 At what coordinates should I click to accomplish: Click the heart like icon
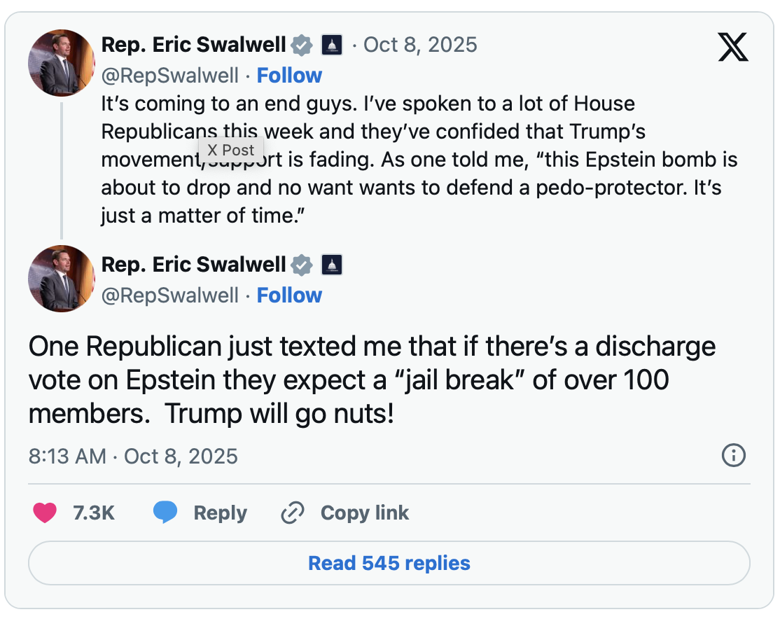(x=45, y=513)
